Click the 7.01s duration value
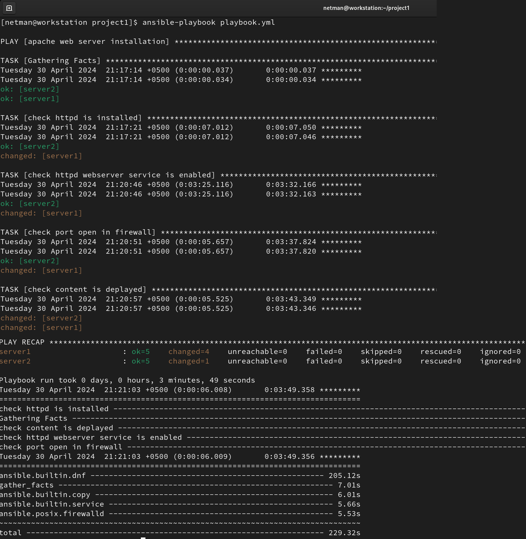Screen dimensions: 526x539 pos(349,485)
